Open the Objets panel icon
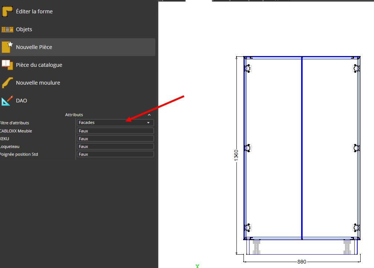The height and width of the screenshot is (268, 374). click(x=7, y=29)
